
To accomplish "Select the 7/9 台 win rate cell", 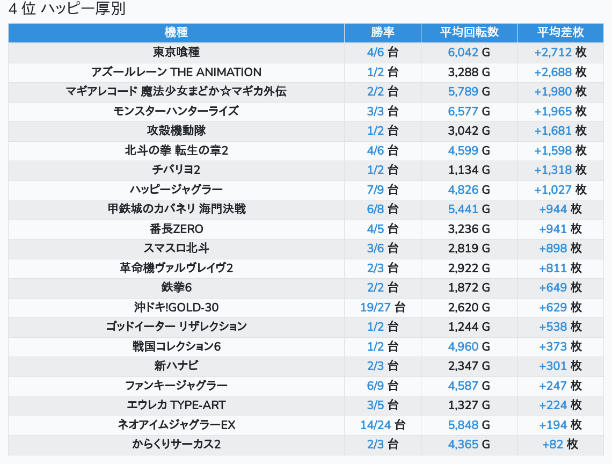I will (382, 190).
